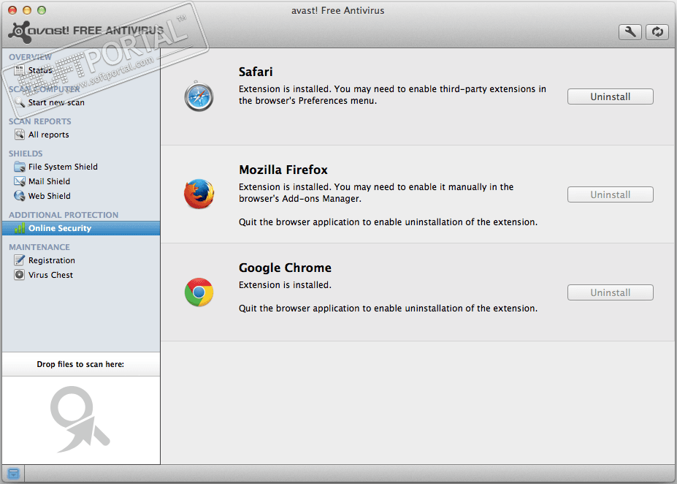677x484 pixels.
Task: Go to Mail Shield
Action: coord(49,181)
